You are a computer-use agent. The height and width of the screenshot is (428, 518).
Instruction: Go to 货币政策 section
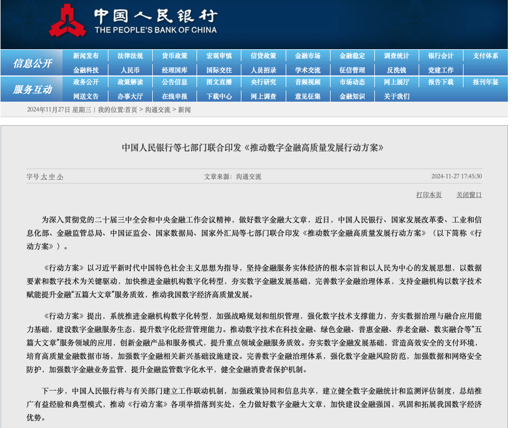point(175,56)
